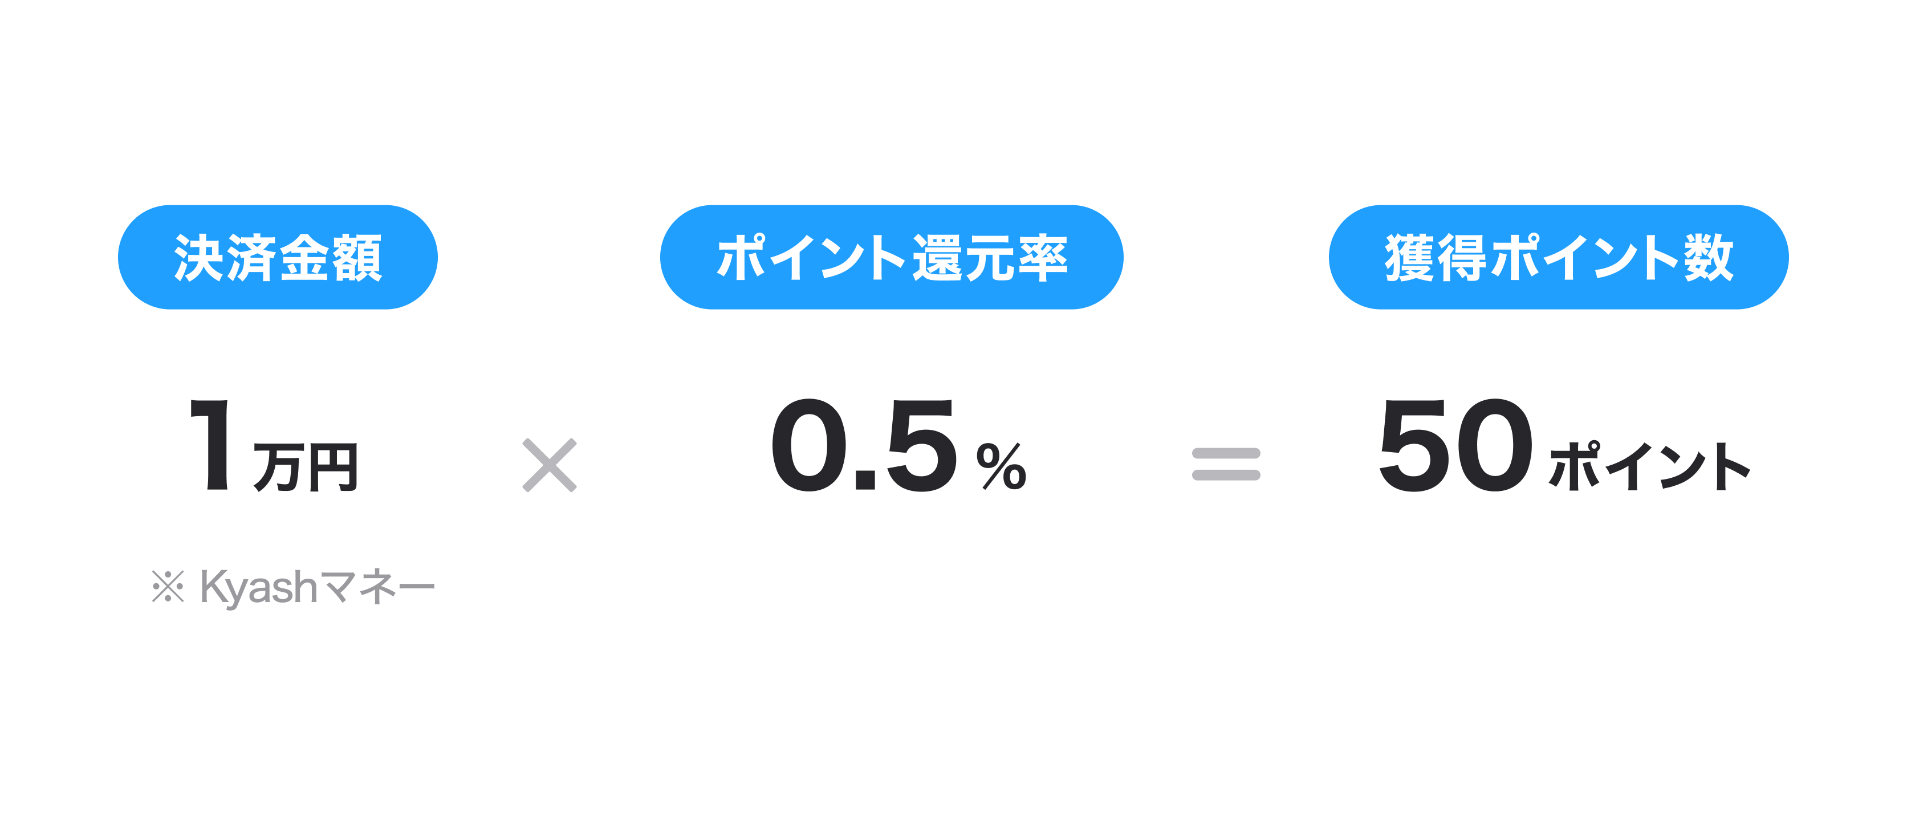Image resolution: width=1907 pixels, height=821 pixels.
Task: Select the ポイント還元率 blue pill
Action: (x=891, y=258)
